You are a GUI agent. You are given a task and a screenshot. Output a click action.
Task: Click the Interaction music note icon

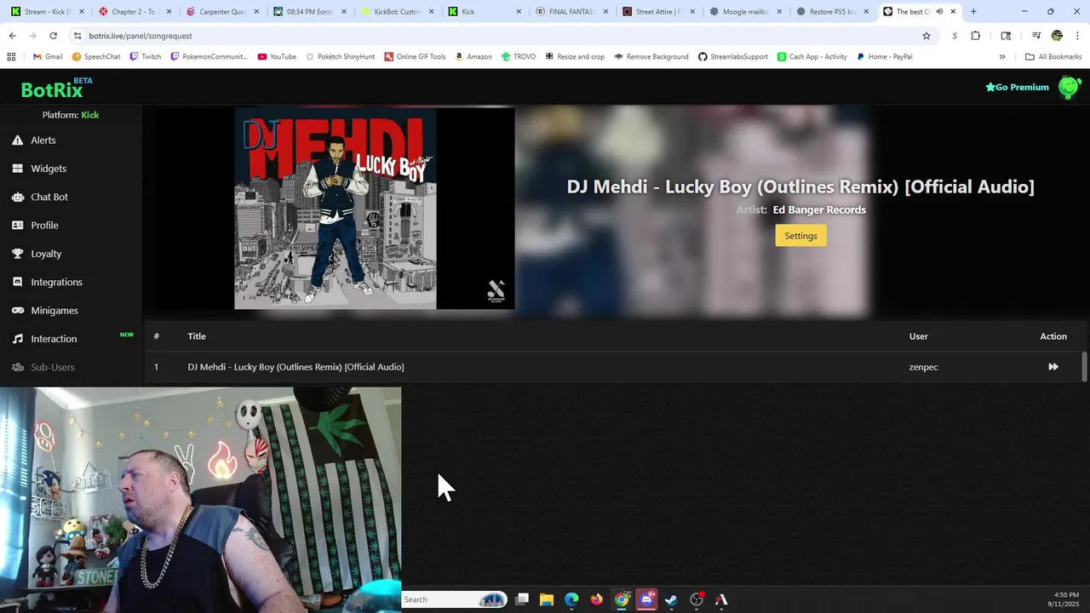pos(17,339)
